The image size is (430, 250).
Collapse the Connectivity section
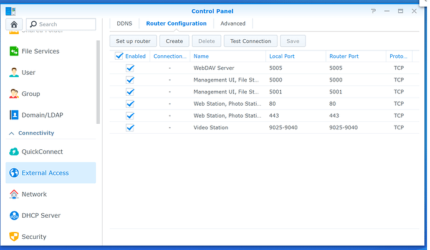coord(12,133)
